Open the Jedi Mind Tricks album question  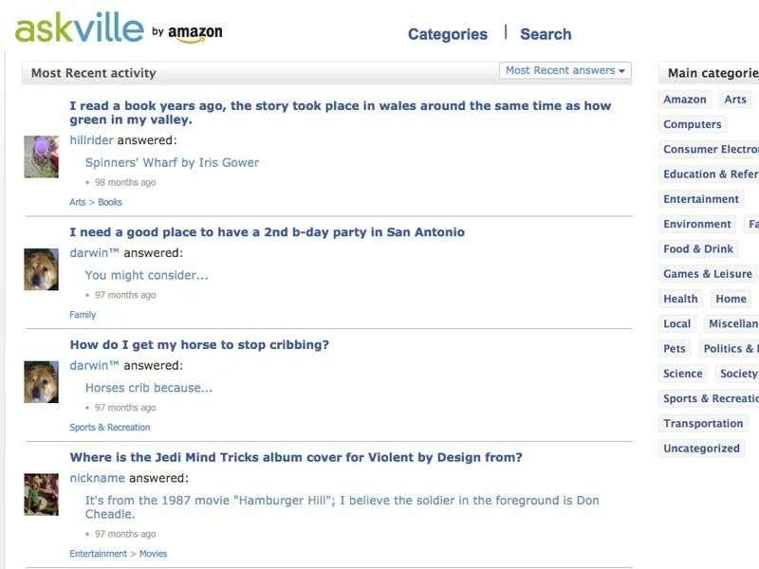pyautogui.click(x=296, y=458)
